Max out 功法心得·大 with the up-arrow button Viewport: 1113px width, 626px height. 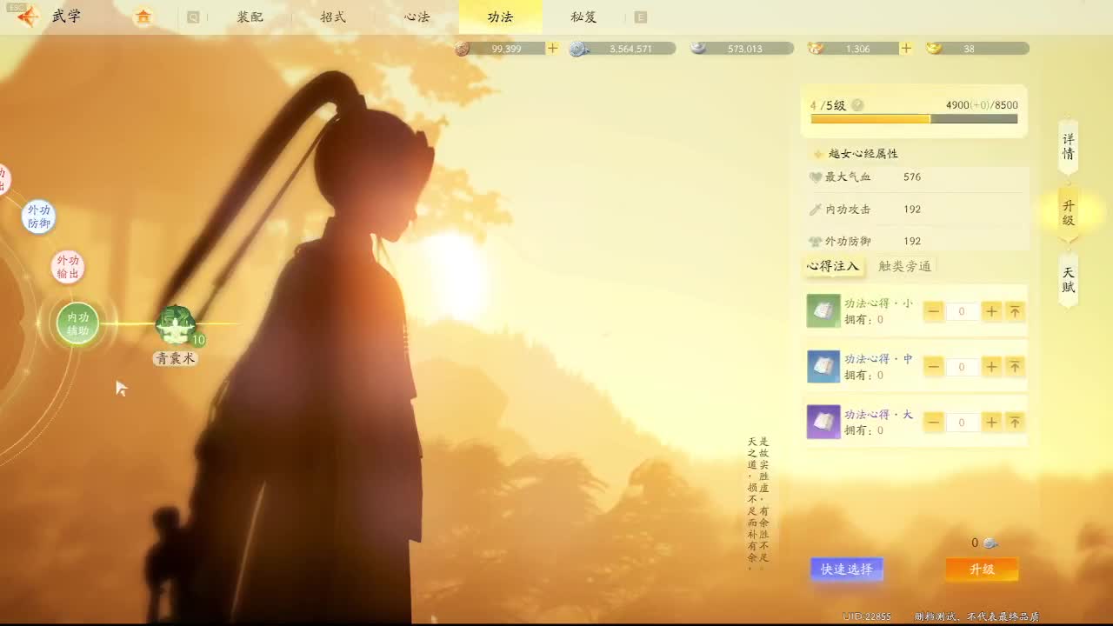1015,422
